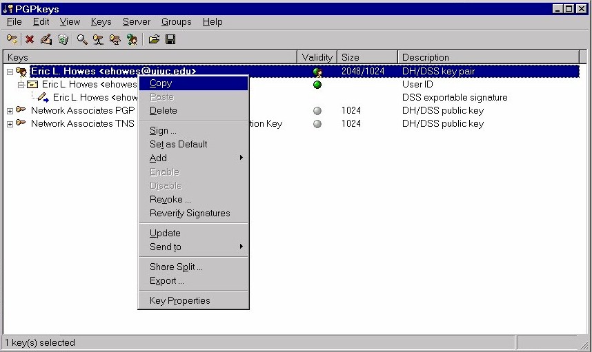
Task: Click the validity icon in the DH/DSS key pair row
Action: [317, 72]
